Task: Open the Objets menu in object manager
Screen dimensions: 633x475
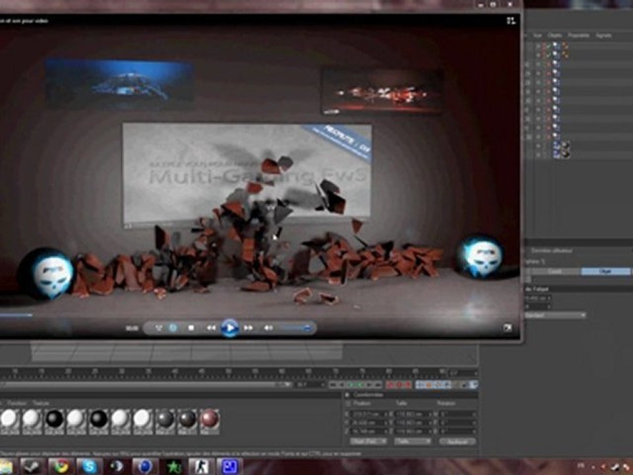Action: point(555,36)
